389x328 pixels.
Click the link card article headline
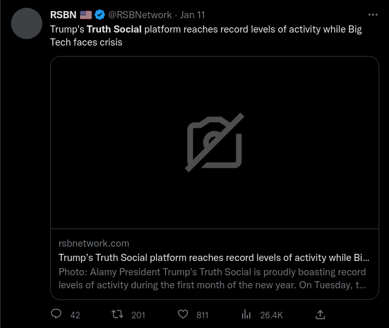(214, 258)
